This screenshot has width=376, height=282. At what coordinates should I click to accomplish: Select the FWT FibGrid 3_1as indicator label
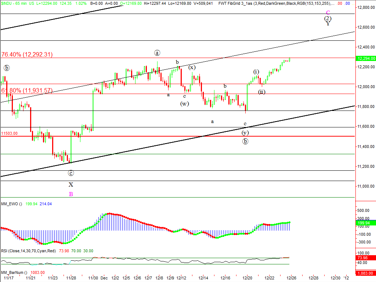[x=239, y=3]
